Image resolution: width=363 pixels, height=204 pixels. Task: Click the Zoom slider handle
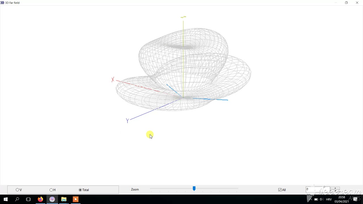pyautogui.click(x=194, y=188)
